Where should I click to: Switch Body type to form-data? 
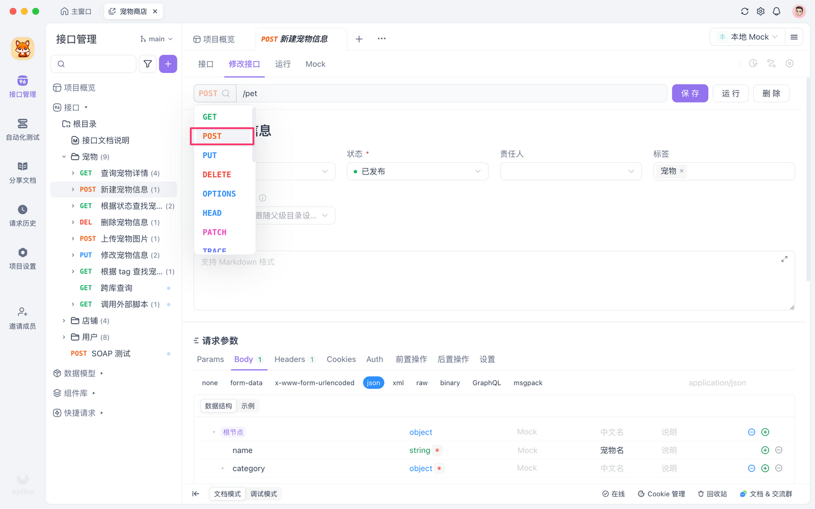tap(247, 382)
